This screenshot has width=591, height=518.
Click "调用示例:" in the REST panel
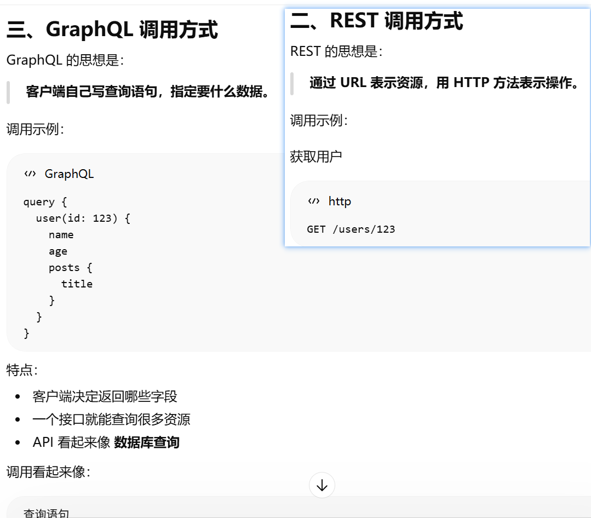pyautogui.click(x=319, y=120)
